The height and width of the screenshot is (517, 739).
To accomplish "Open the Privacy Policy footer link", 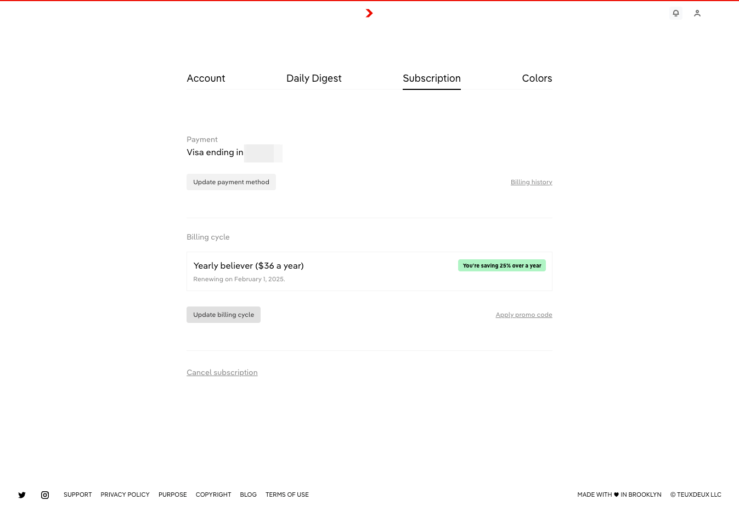I will tap(125, 495).
